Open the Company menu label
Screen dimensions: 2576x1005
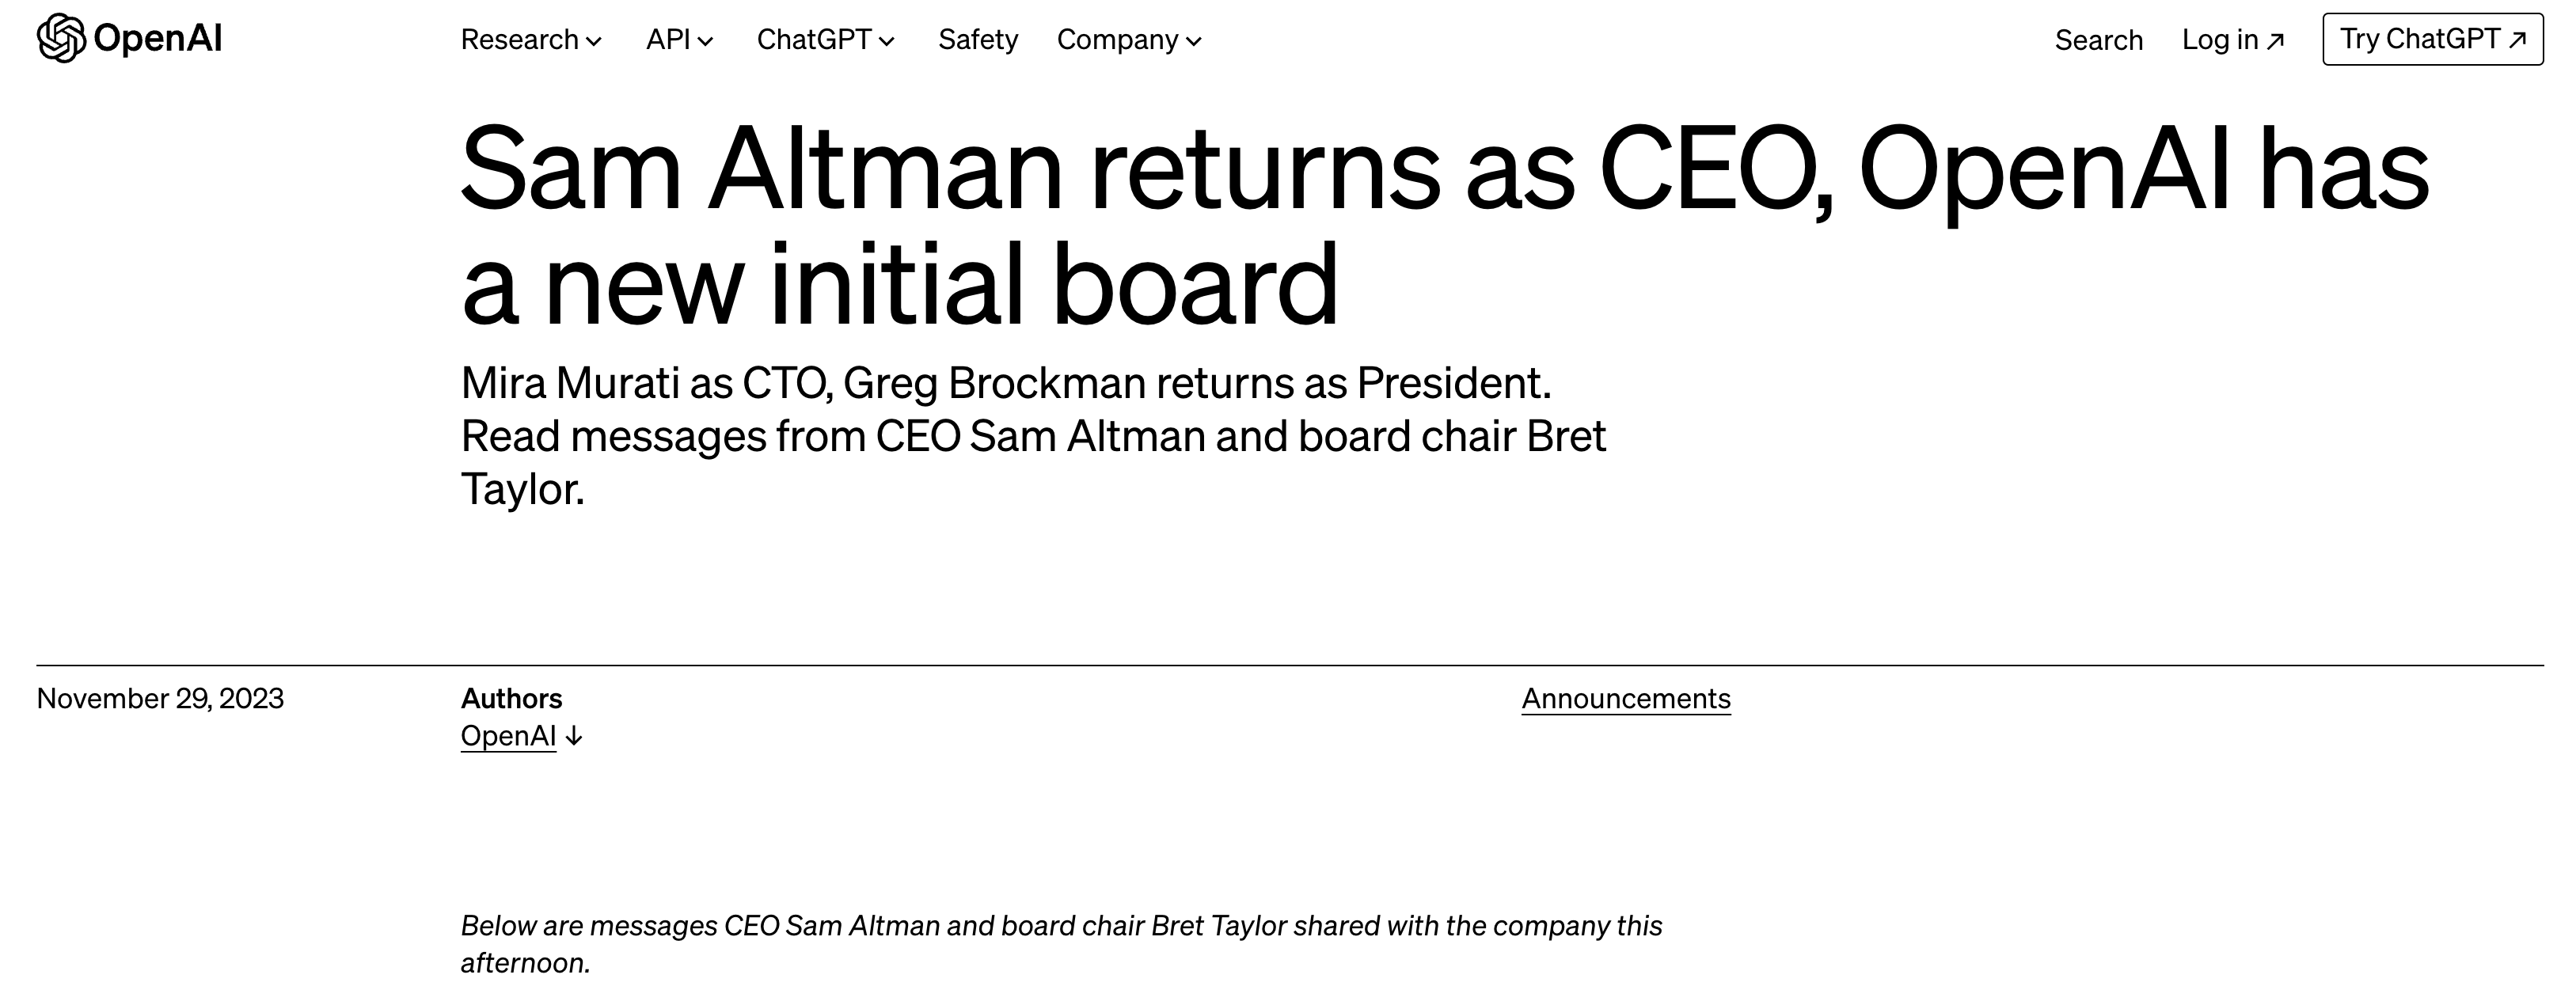[1117, 40]
